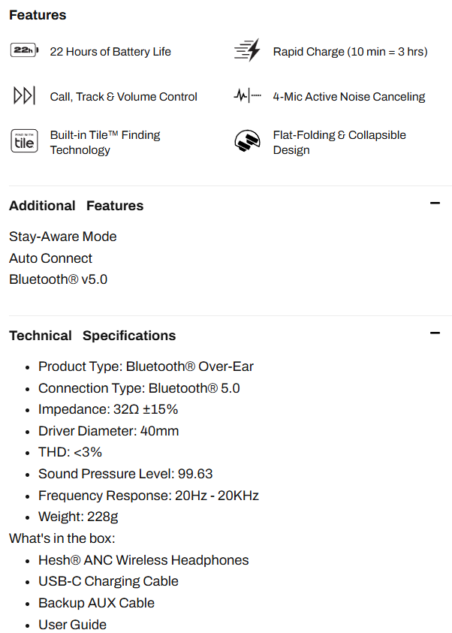Click the flat-folding headphones icon
Image resolution: width=452 pixels, height=633 pixels.
[x=247, y=141]
